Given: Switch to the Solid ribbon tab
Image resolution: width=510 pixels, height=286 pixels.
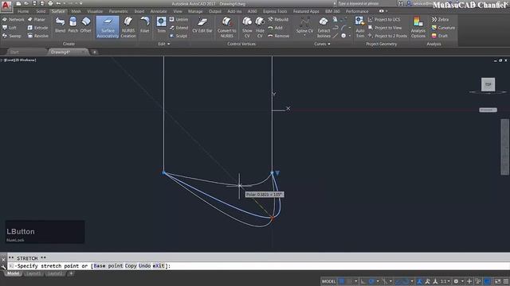Looking at the screenshot, I should [41, 11].
